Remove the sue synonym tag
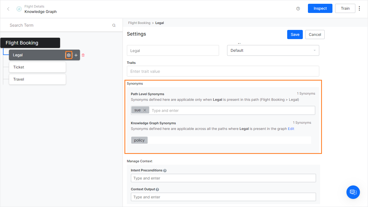 pos(145,110)
